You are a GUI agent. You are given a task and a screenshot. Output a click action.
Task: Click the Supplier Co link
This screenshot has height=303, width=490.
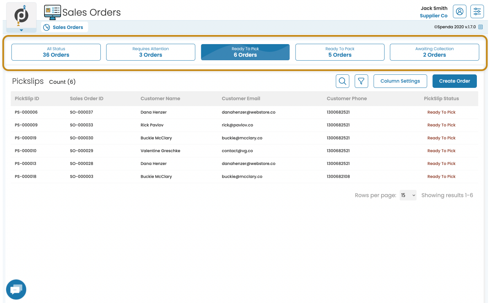(x=433, y=16)
